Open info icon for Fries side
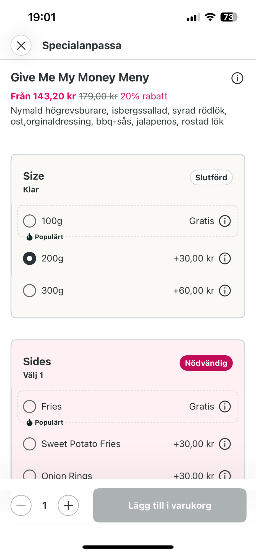This screenshot has width=256, height=554. click(x=225, y=407)
